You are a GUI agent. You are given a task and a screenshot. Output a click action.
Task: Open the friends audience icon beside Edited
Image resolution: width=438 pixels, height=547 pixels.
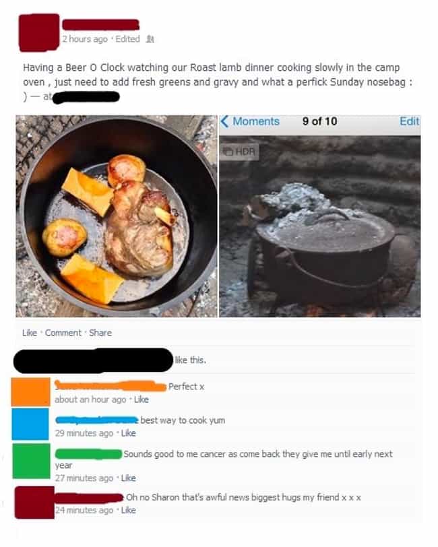[x=150, y=39]
